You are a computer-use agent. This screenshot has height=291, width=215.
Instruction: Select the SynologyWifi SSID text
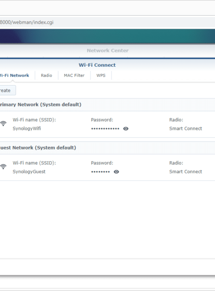[27, 128]
